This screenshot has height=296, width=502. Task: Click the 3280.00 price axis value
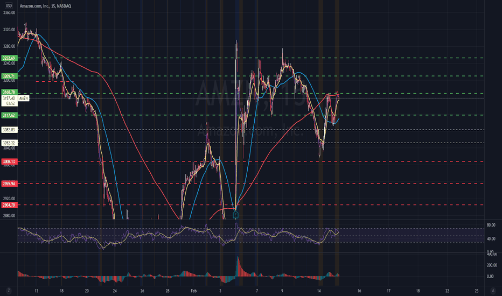coord(9,46)
